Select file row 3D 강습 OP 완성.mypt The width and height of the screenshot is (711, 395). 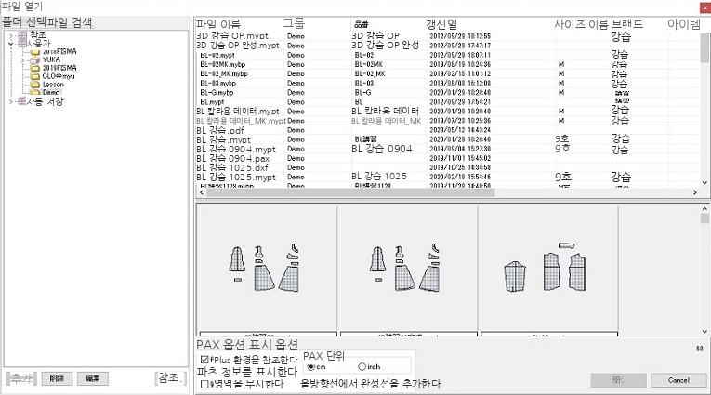(448, 46)
